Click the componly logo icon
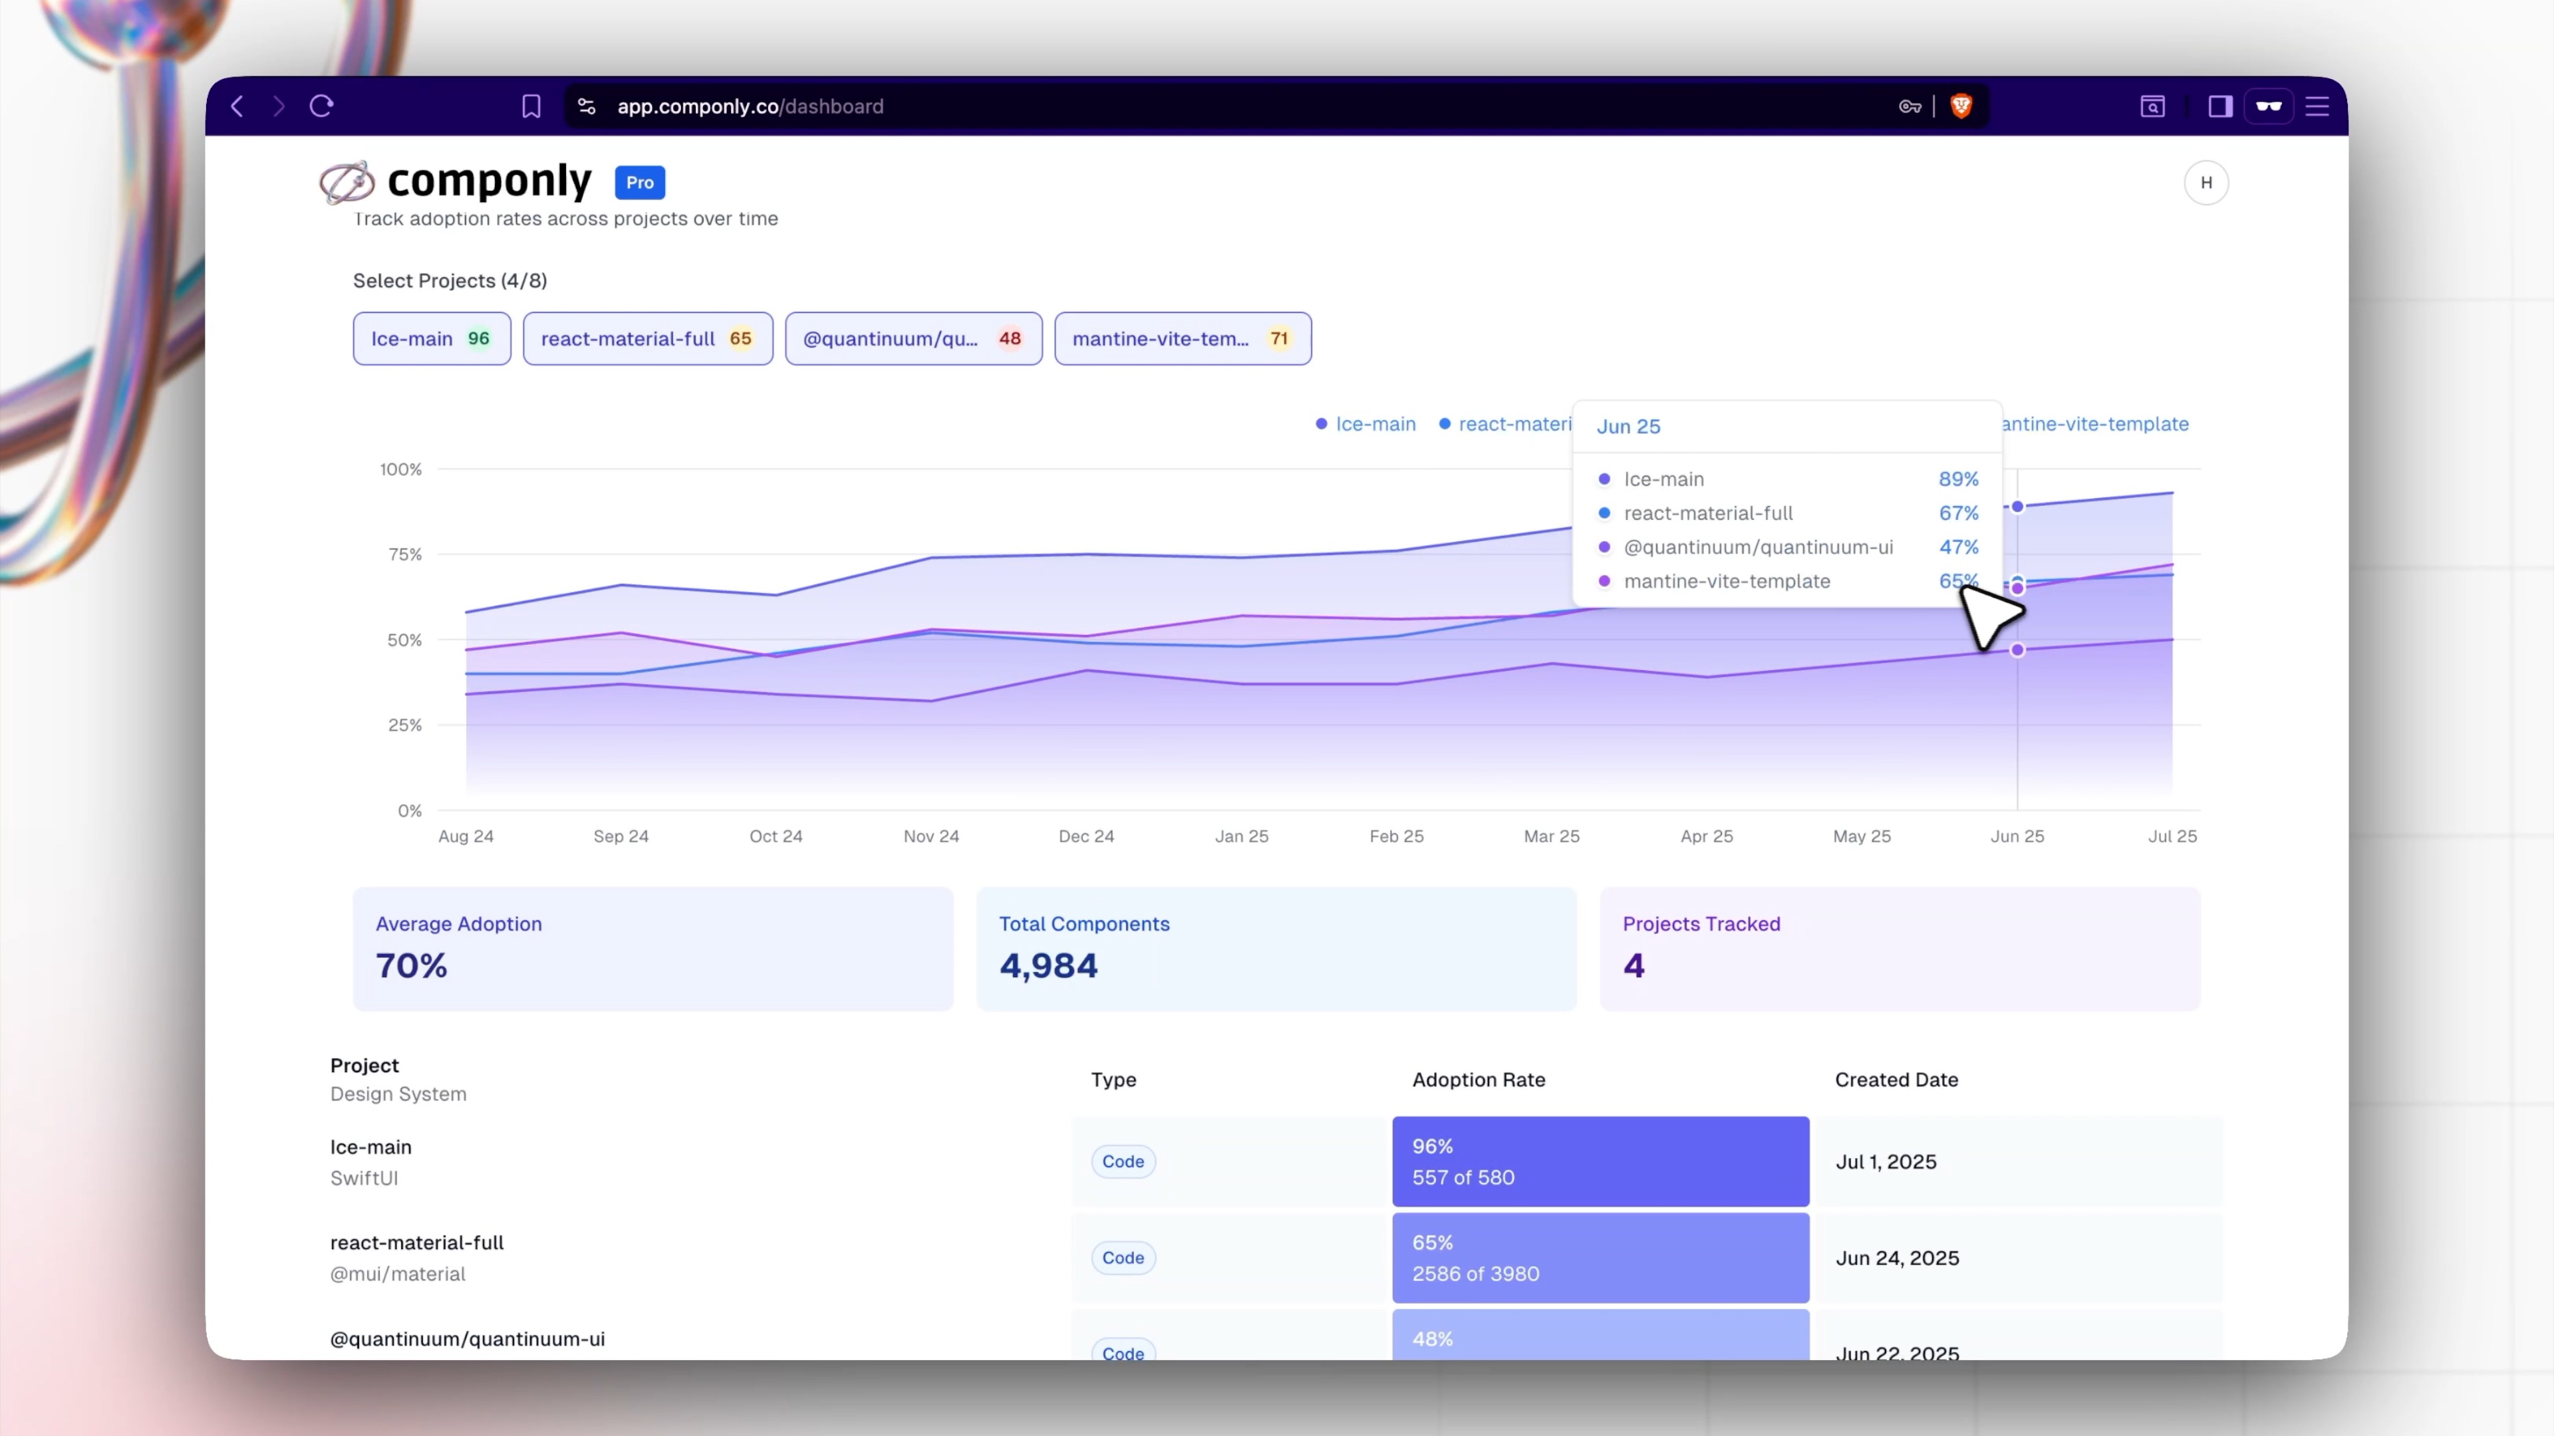2554x1436 pixels. tap(347, 182)
